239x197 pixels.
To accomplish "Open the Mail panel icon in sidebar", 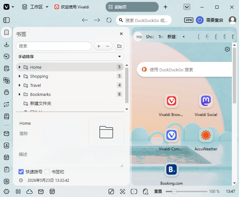I will click(6, 134).
